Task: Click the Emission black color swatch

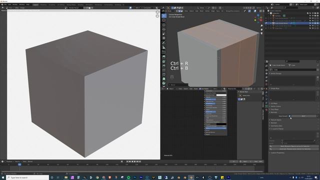Action: click(x=221, y=124)
